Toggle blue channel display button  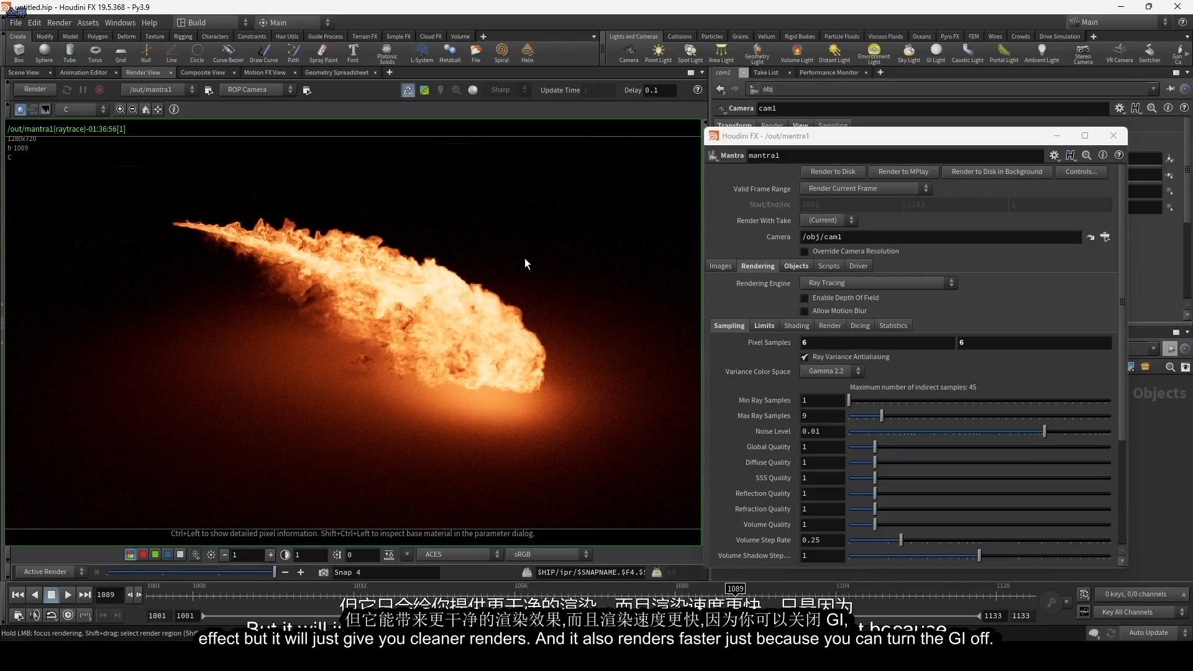[168, 554]
